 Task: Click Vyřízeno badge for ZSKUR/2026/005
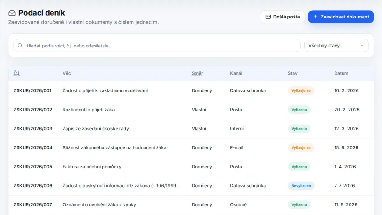(299, 167)
